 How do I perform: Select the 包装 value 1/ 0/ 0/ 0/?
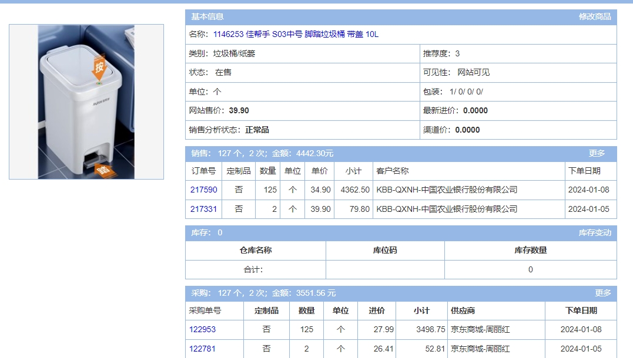[x=466, y=92]
